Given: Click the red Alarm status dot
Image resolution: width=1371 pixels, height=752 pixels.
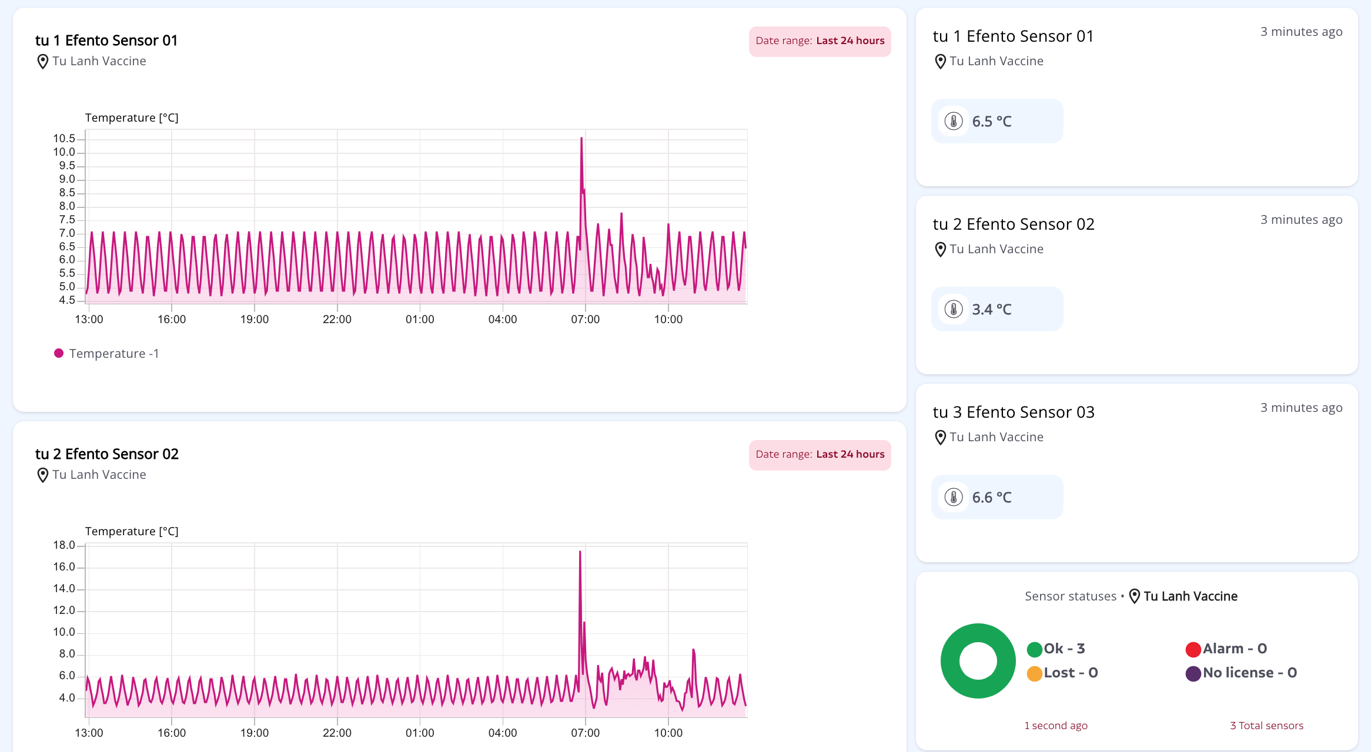Looking at the screenshot, I should (x=1193, y=649).
